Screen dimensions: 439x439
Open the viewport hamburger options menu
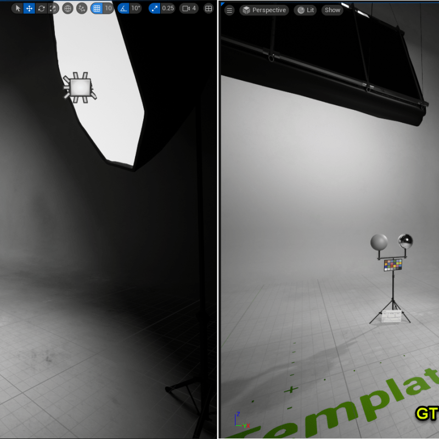(229, 10)
